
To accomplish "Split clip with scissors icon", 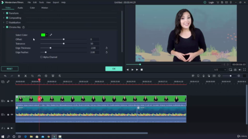I will (26, 76).
